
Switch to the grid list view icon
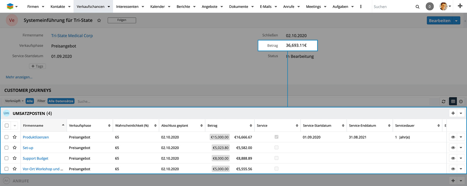pyautogui.click(x=453, y=102)
